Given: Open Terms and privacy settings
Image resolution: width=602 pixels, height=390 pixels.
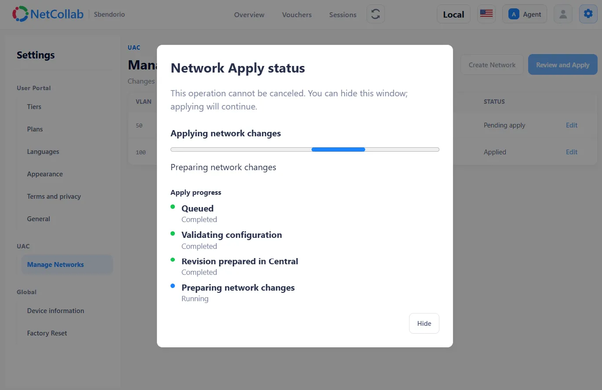Looking at the screenshot, I should click(54, 197).
